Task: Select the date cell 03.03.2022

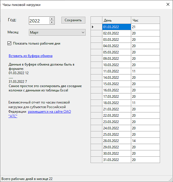Action: tap(117, 40)
